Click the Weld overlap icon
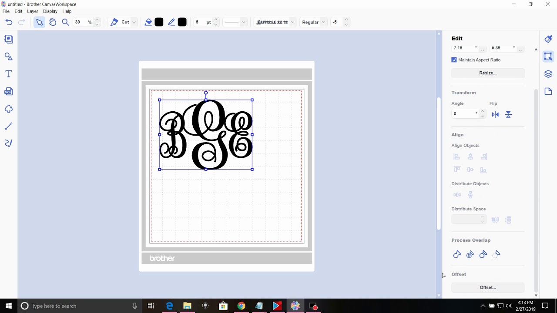 (457, 254)
